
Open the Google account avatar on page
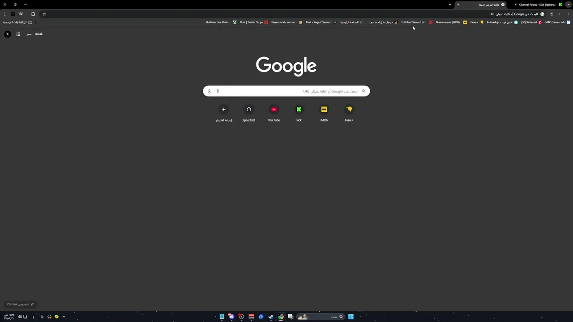coord(8,34)
